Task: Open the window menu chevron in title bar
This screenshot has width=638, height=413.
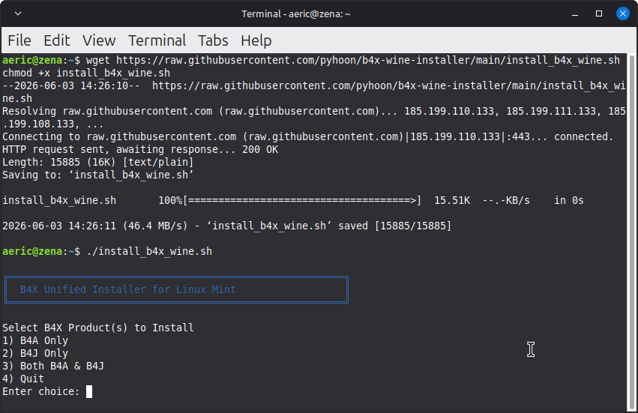Action: point(18,13)
